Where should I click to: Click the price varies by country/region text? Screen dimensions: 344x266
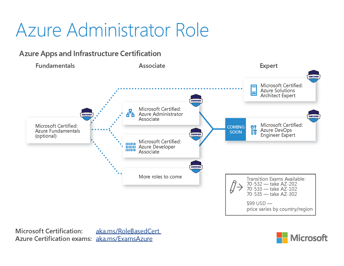tap(280, 209)
